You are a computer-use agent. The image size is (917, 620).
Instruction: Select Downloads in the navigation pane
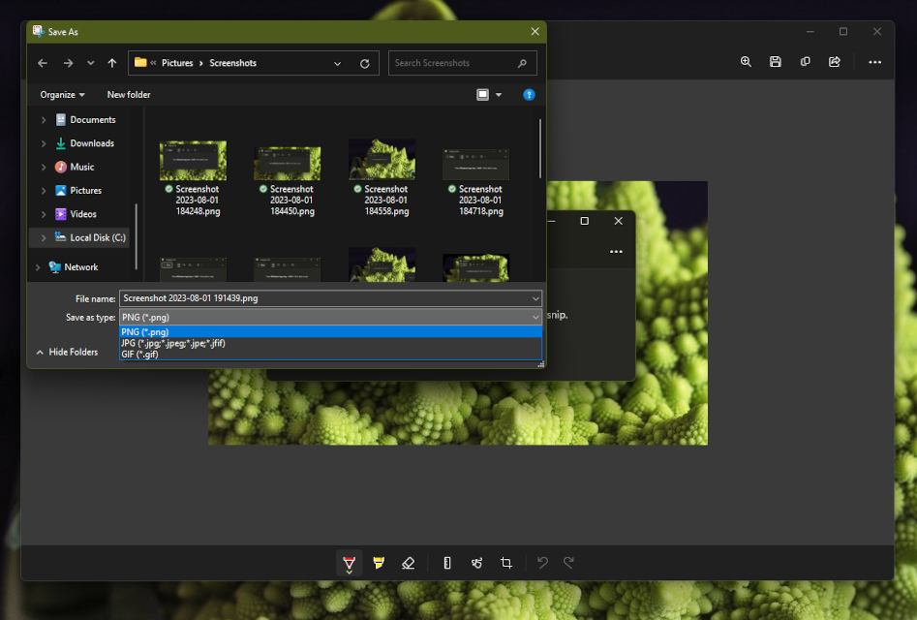point(92,143)
